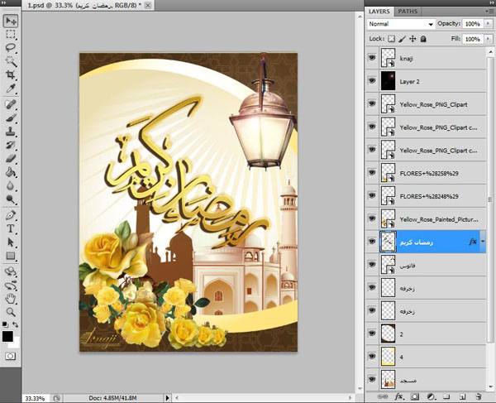
Task: Click the foreground color swatch
Action: (x=8, y=337)
